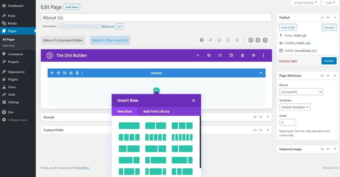Switch to wireframe view icon
The height and width of the screenshot is (177, 340).
click(x=201, y=40)
